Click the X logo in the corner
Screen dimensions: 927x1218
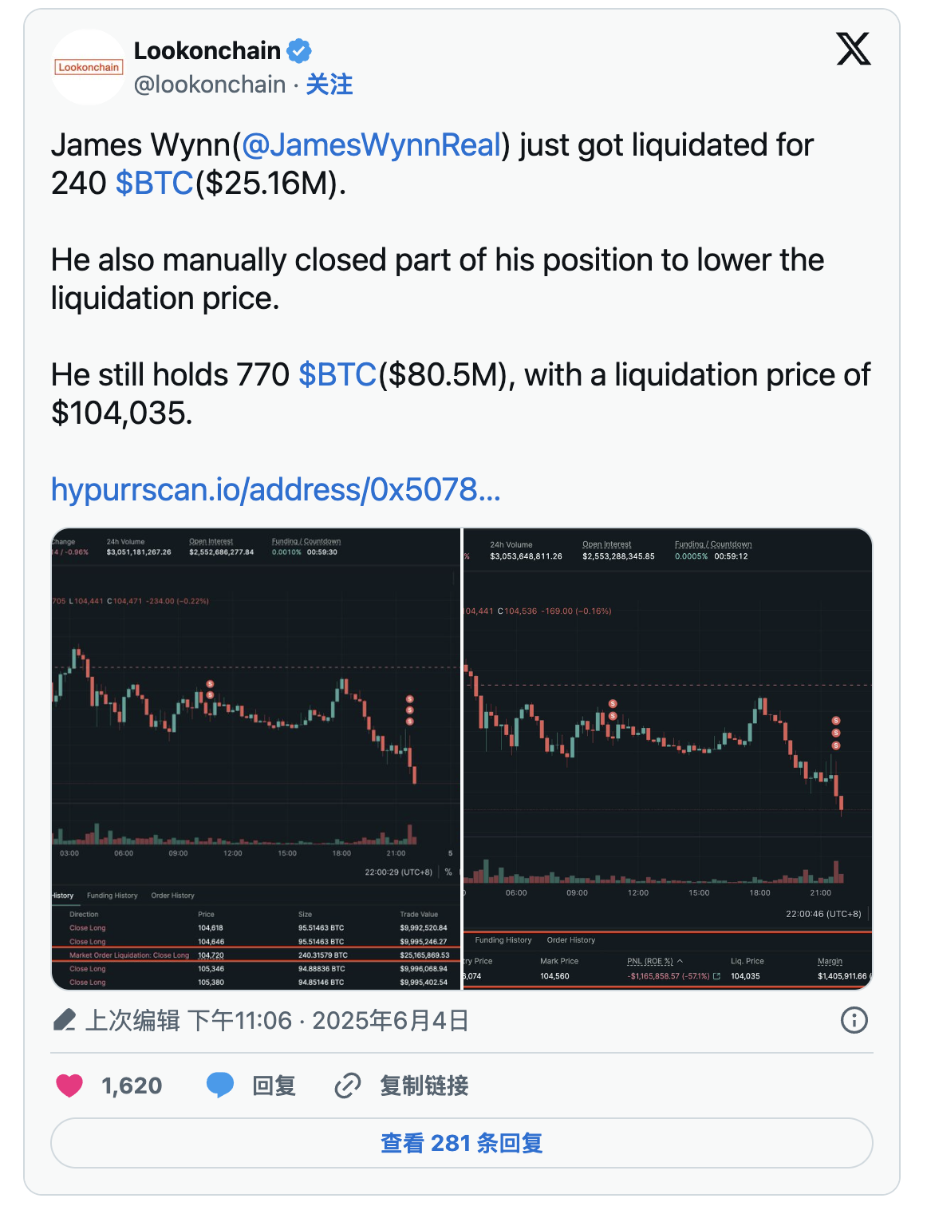click(853, 49)
